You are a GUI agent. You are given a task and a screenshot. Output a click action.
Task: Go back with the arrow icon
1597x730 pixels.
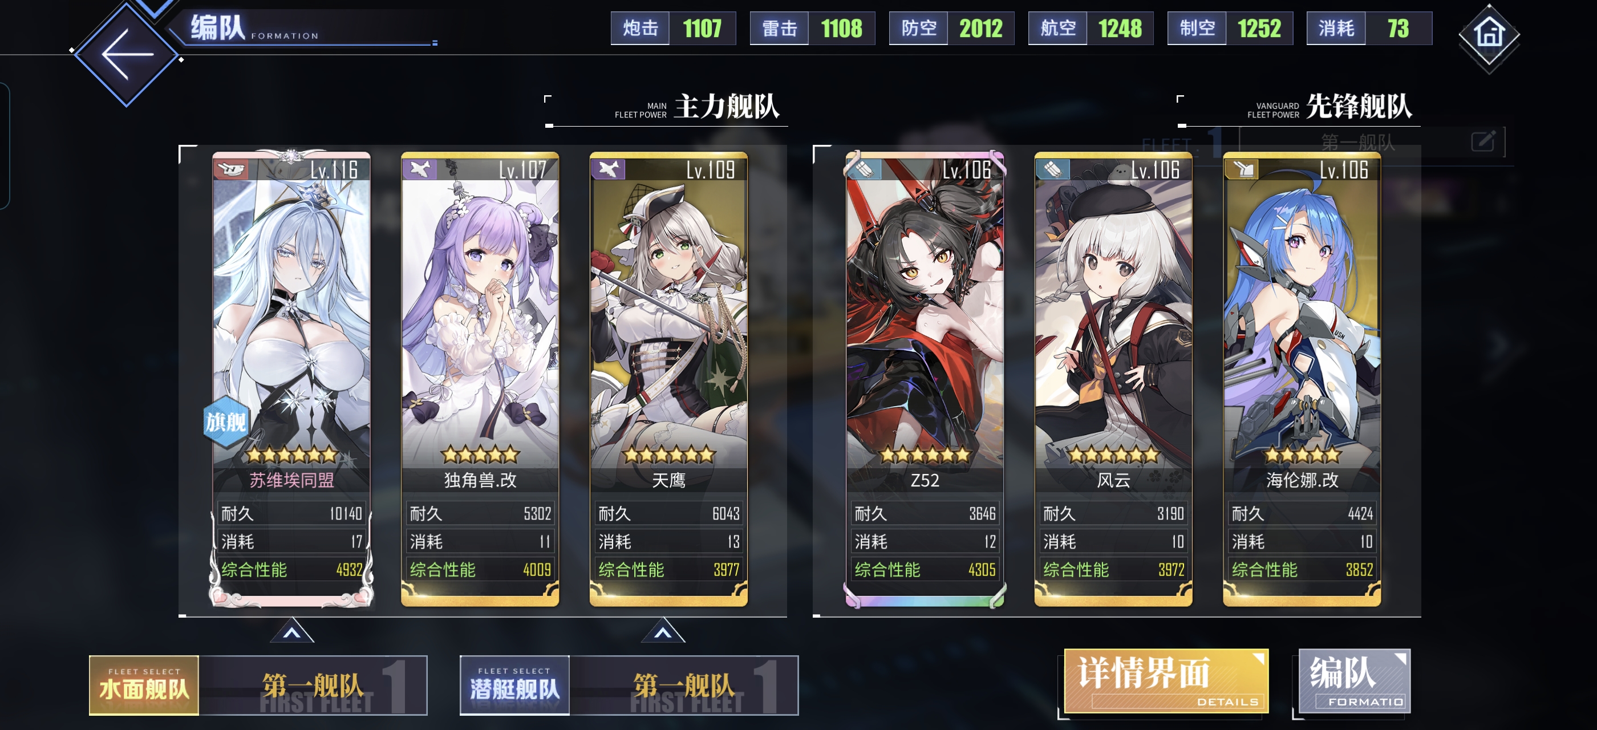(127, 55)
